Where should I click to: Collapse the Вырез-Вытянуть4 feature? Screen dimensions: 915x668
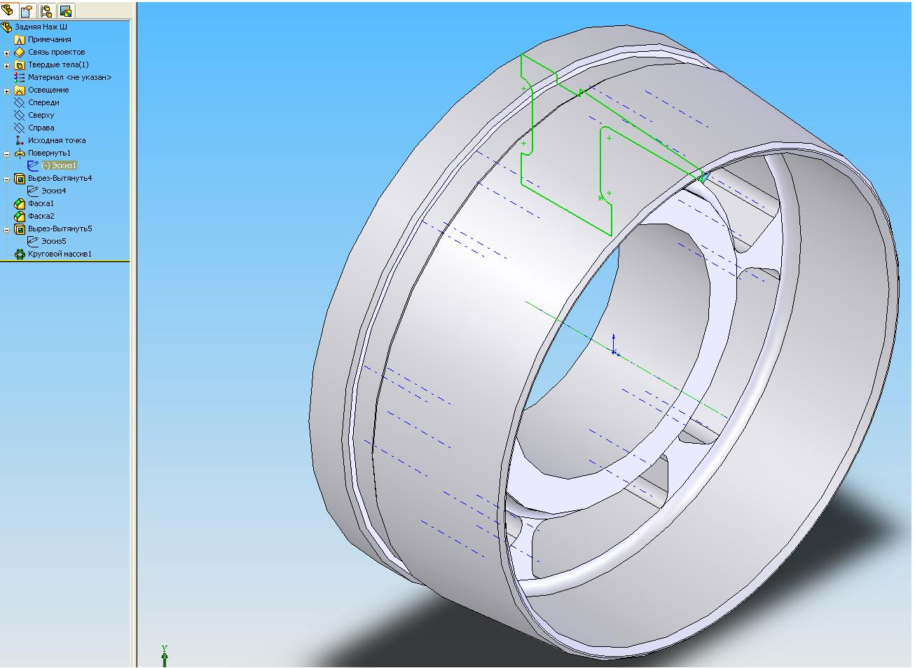pos(7,179)
